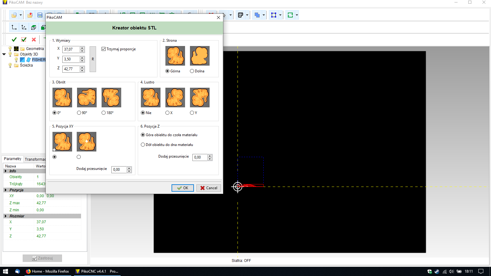Switch to the Transformacja tab
This screenshot has width=491, height=276.
[x=35, y=159]
